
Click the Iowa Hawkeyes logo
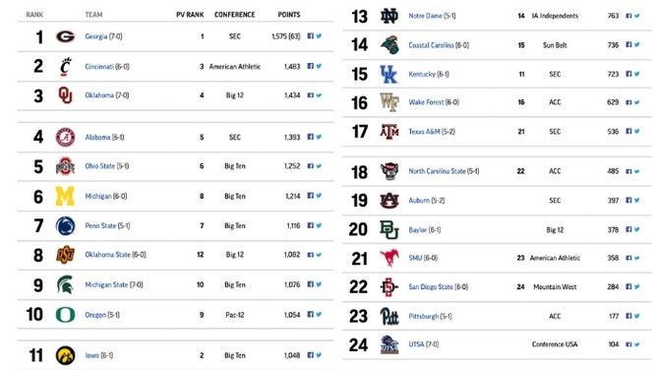[x=65, y=356]
